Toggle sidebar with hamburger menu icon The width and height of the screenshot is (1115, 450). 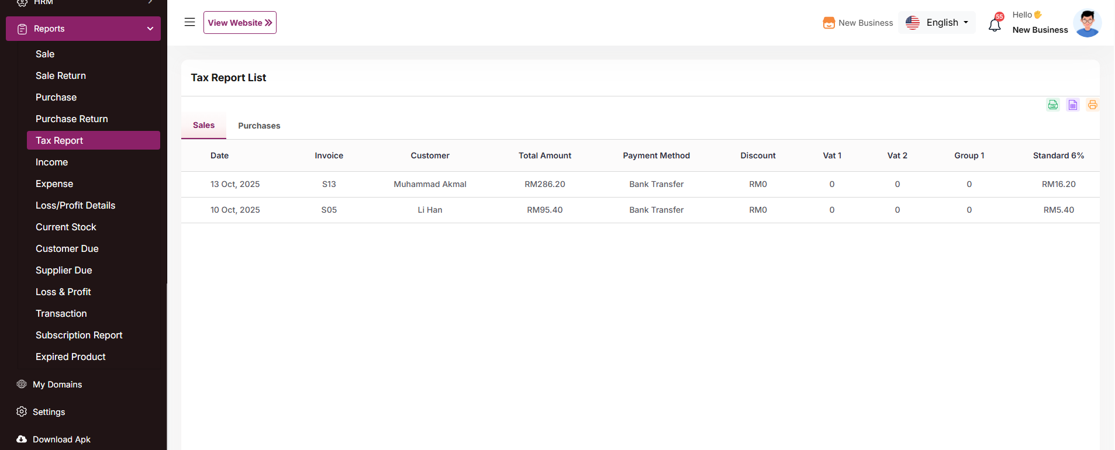pyautogui.click(x=189, y=22)
